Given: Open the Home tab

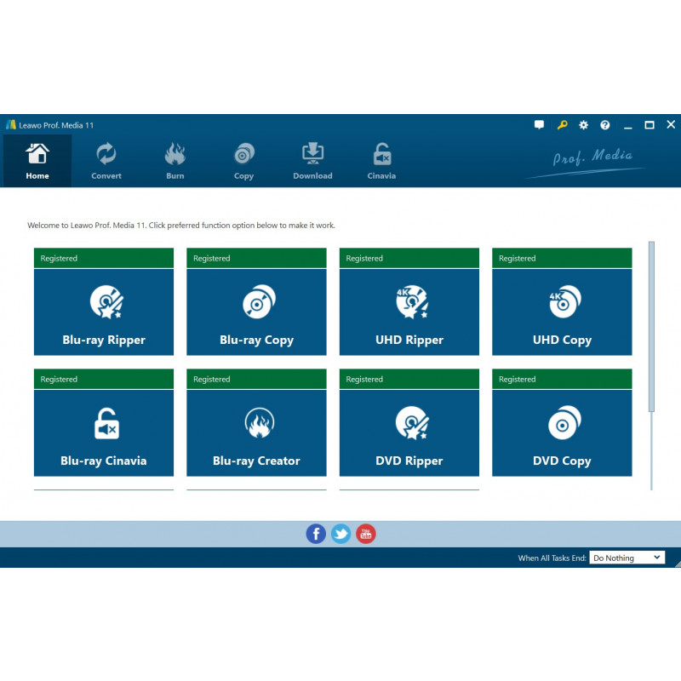Looking at the screenshot, I should tap(37, 161).
